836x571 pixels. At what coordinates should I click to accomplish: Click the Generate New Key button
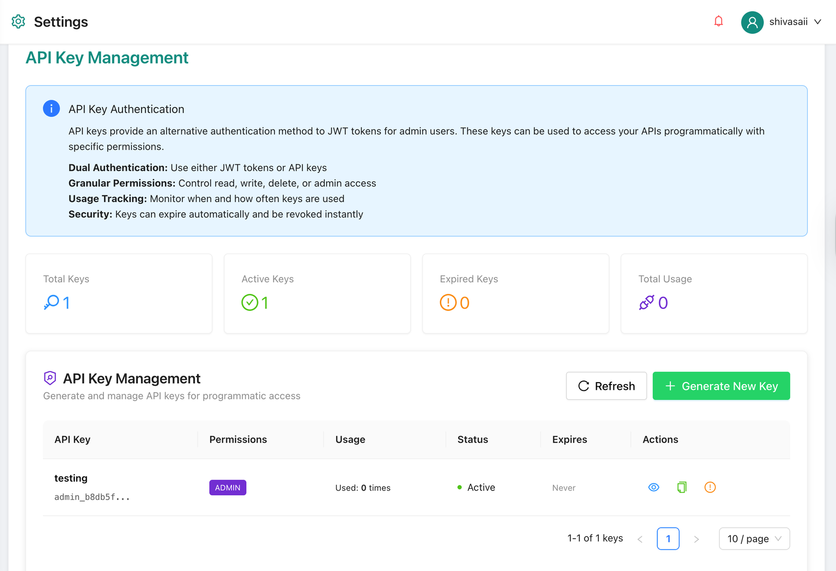coord(721,386)
